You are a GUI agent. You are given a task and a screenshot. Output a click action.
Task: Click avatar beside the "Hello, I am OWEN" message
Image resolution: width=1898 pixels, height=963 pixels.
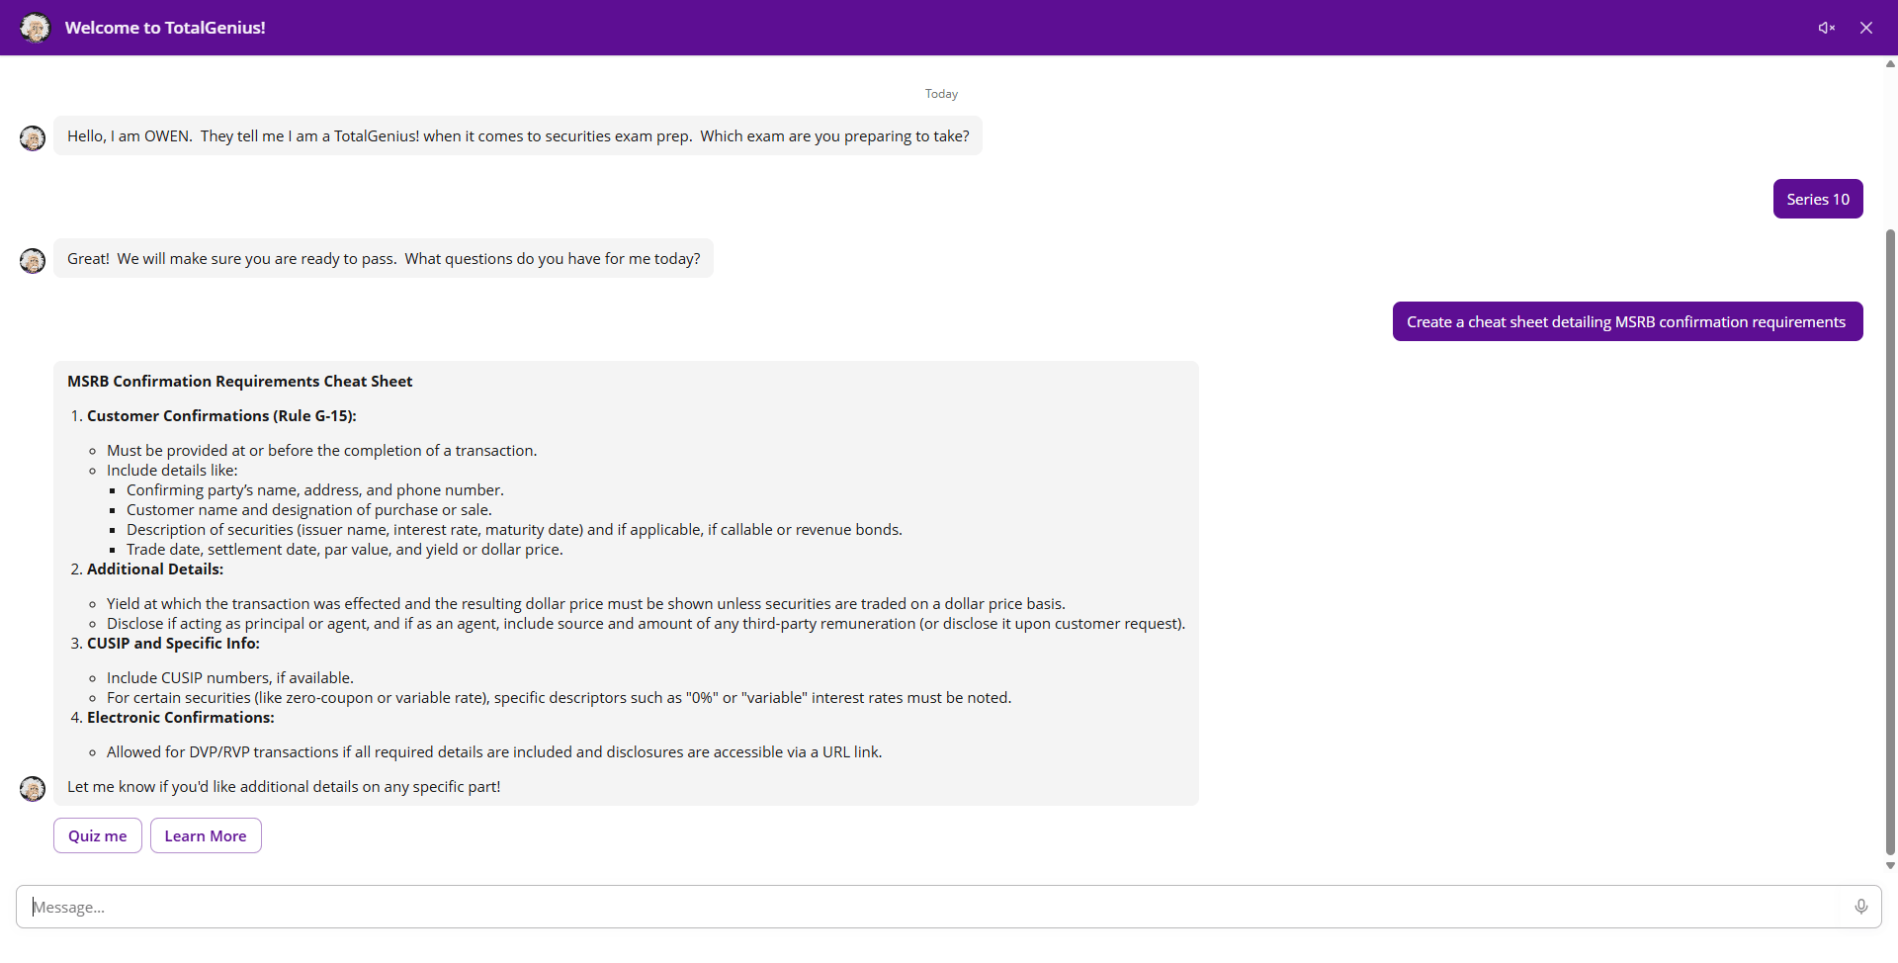click(x=33, y=137)
